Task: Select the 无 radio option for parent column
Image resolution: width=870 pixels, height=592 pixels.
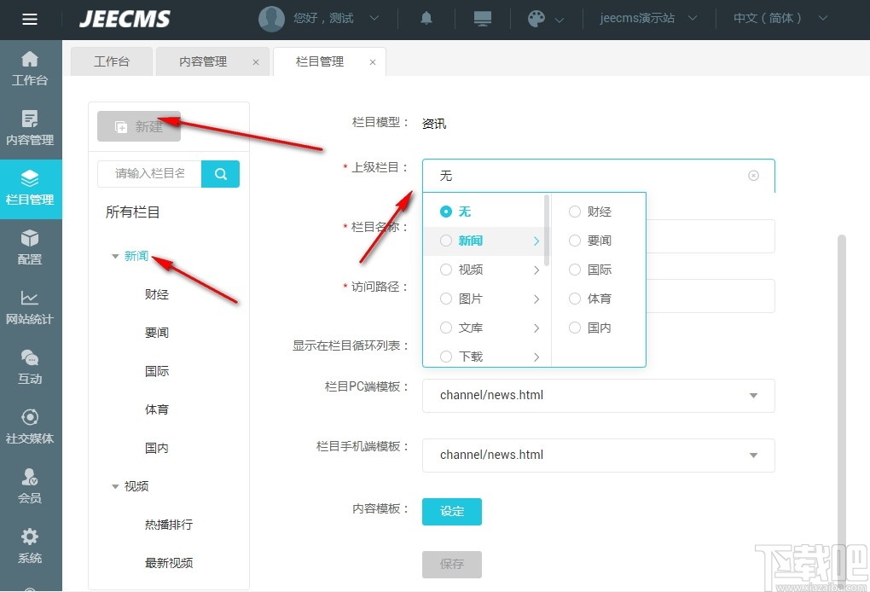Action: pyautogui.click(x=446, y=212)
